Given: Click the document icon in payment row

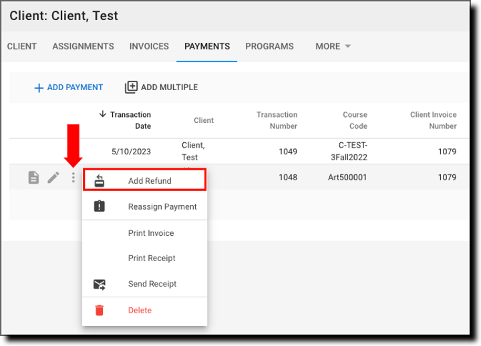Looking at the screenshot, I should point(33,178).
